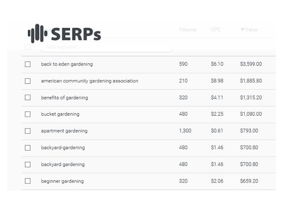Check the apartment gardening row
290x217 pixels.
(x=28, y=131)
